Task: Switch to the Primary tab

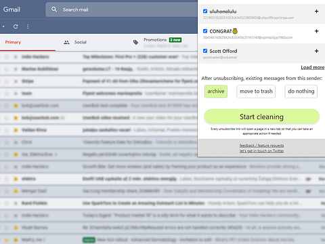Action: point(13,42)
